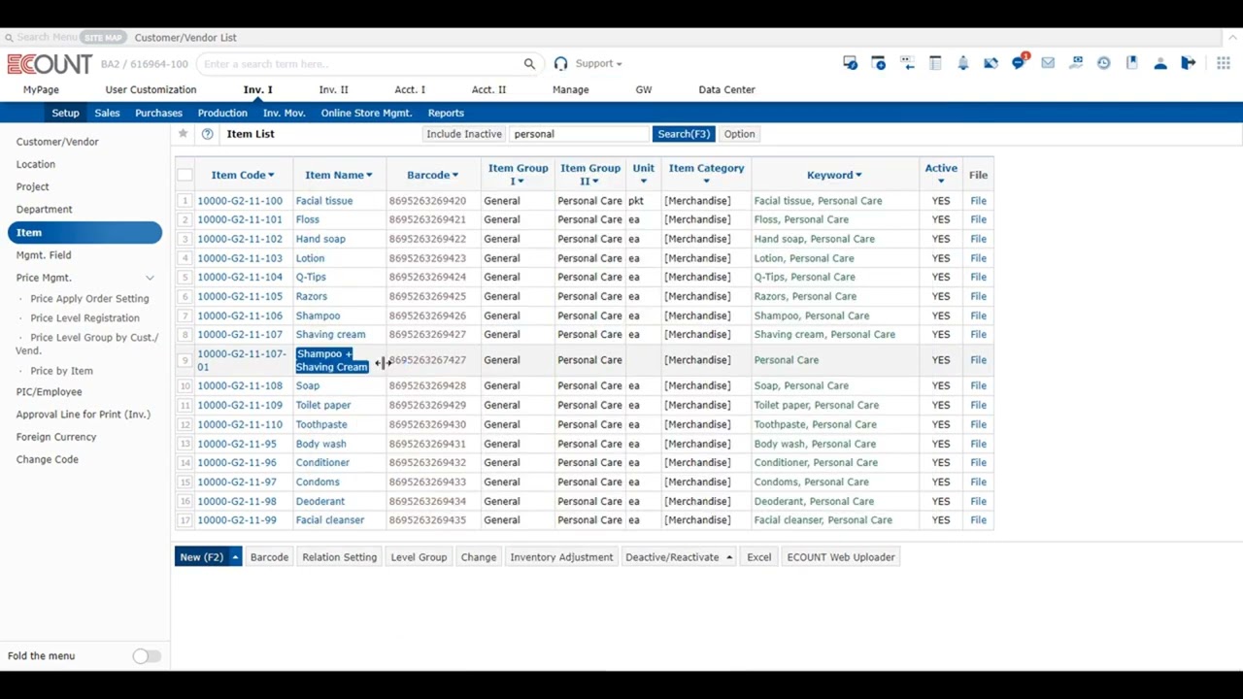
Task: Click the money in hand payment icon
Action: point(1076,63)
